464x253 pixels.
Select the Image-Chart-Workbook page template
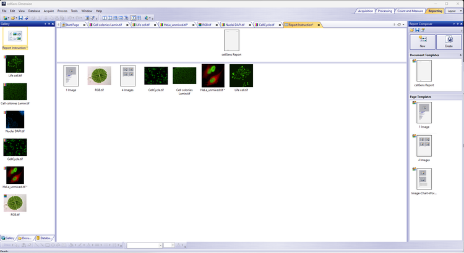pos(424,181)
